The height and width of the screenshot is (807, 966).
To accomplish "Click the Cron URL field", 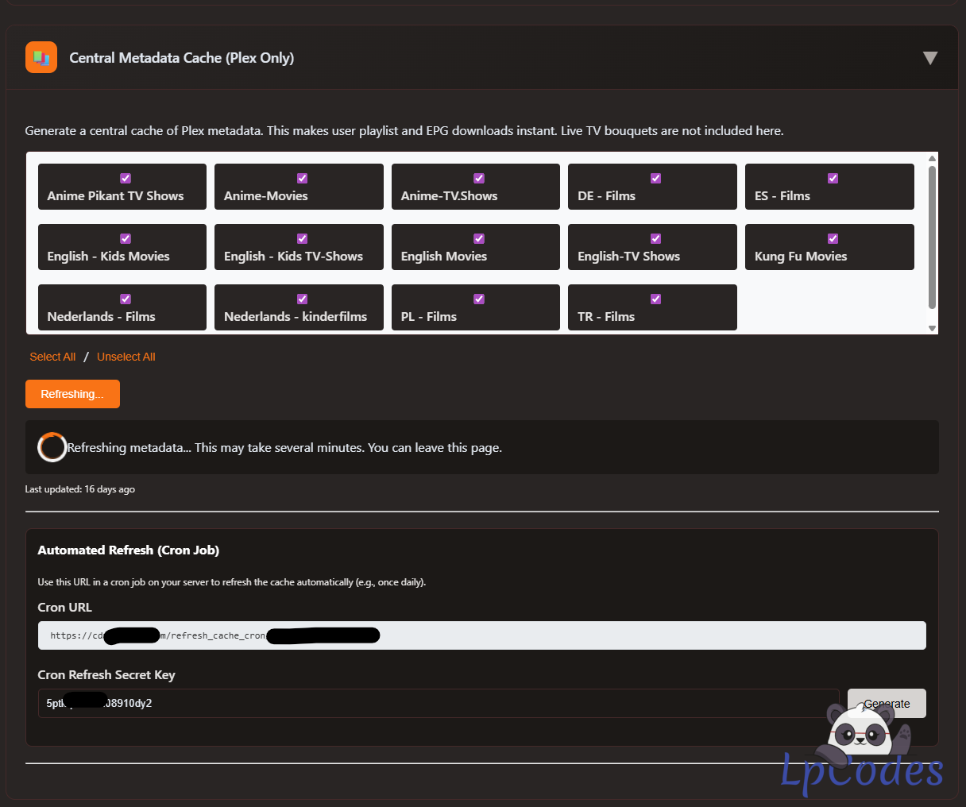I will click(481, 635).
